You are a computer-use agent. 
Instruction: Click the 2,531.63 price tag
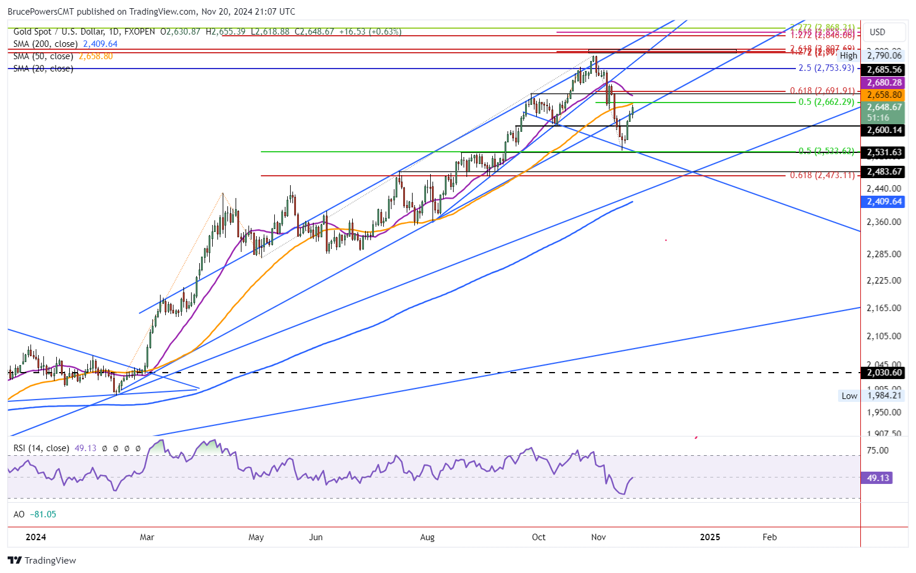pyautogui.click(x=884, y=152)
